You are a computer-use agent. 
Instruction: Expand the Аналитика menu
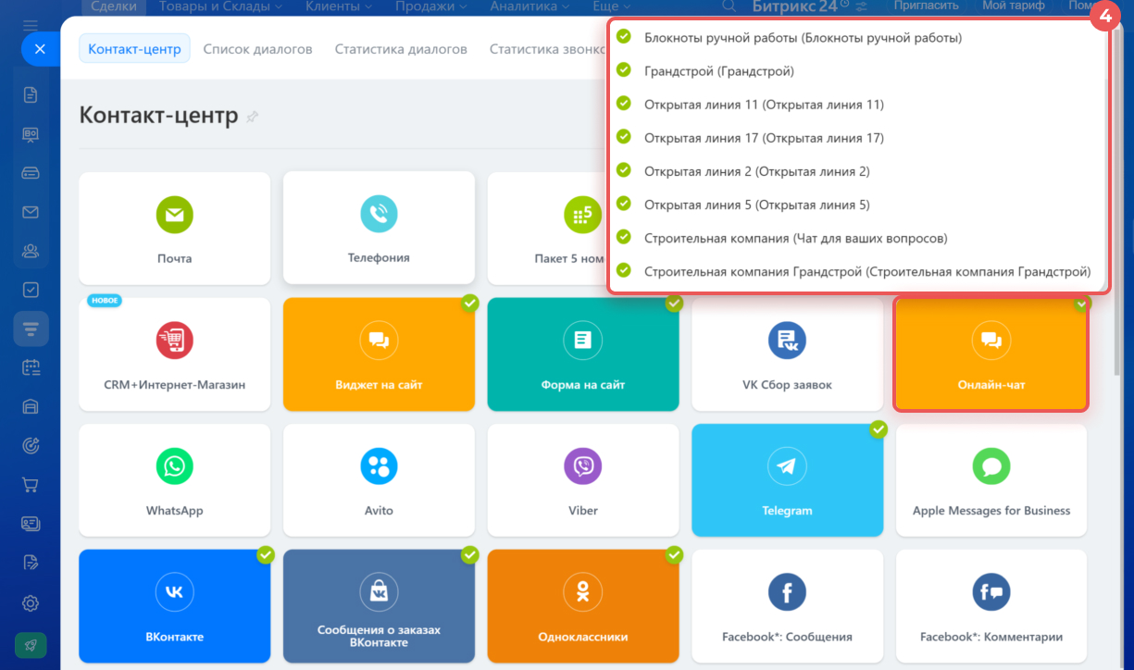[x=530, y=6]
